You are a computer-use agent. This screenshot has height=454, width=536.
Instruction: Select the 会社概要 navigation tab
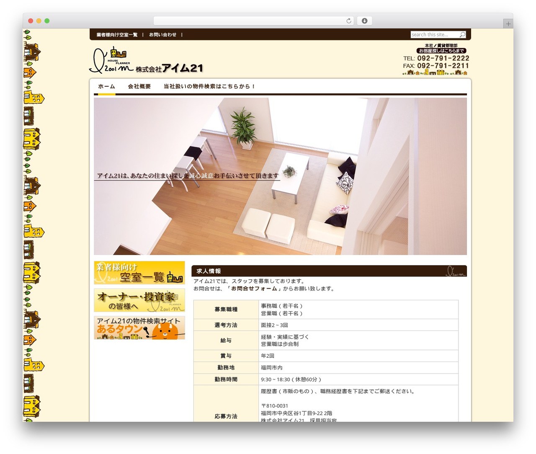(139, 86)
